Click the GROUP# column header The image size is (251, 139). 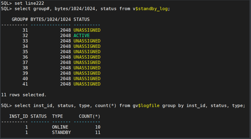(x=20, y=19)
